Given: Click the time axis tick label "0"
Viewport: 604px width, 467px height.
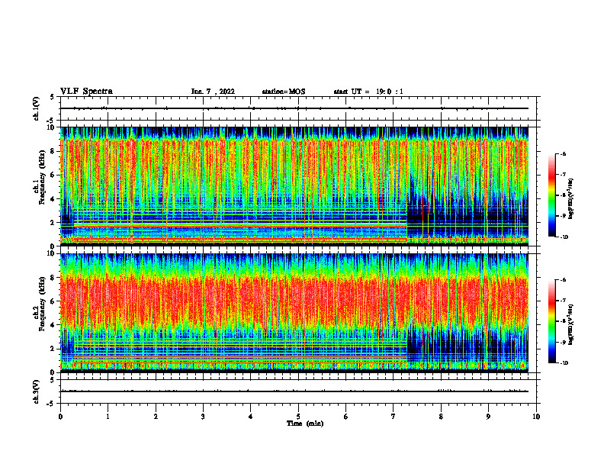Looking at the screenshot, I should [60, 417].
